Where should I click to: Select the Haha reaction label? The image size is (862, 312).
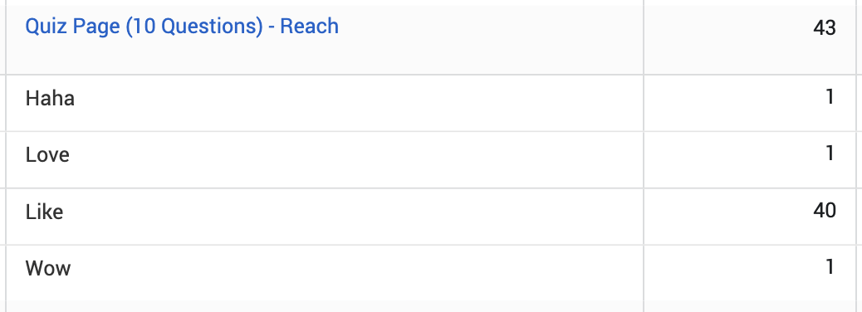[x=50, y=99]
